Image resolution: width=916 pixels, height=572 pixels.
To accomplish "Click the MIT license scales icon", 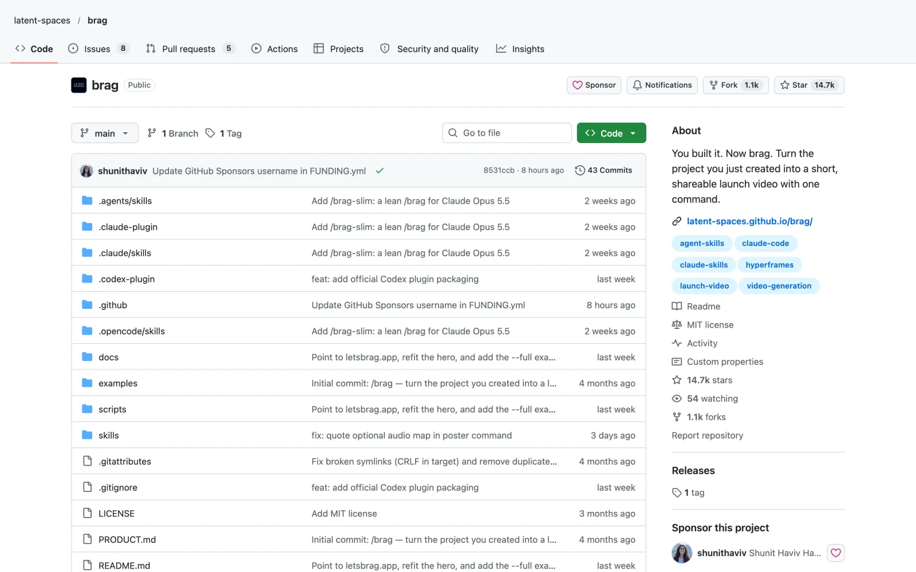I will click(x=677, y=325).
